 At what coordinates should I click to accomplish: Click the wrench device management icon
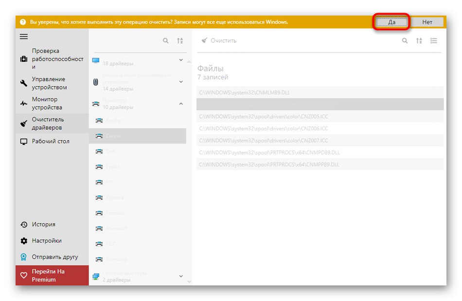point(24,83)
